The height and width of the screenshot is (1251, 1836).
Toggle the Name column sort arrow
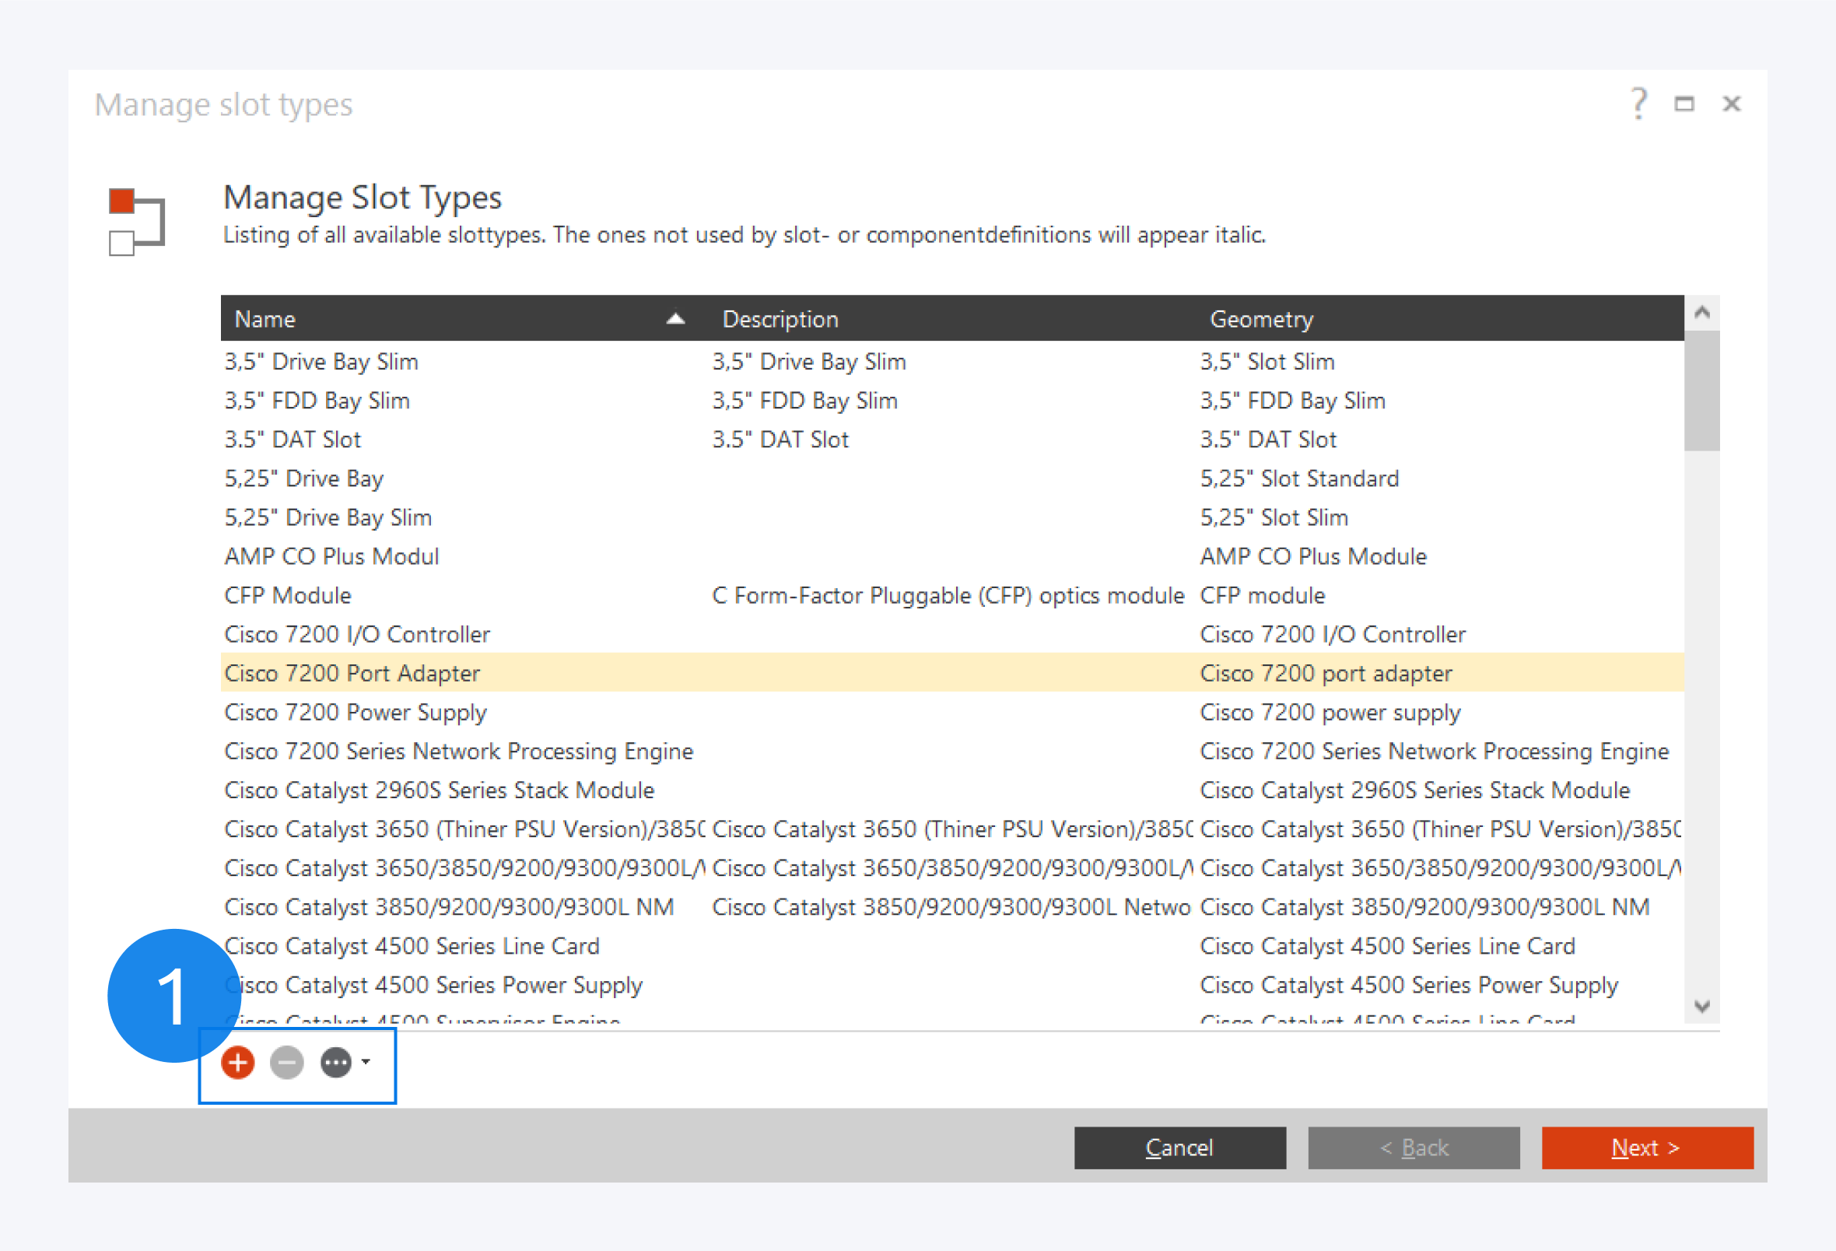click(x=675, y=318)
